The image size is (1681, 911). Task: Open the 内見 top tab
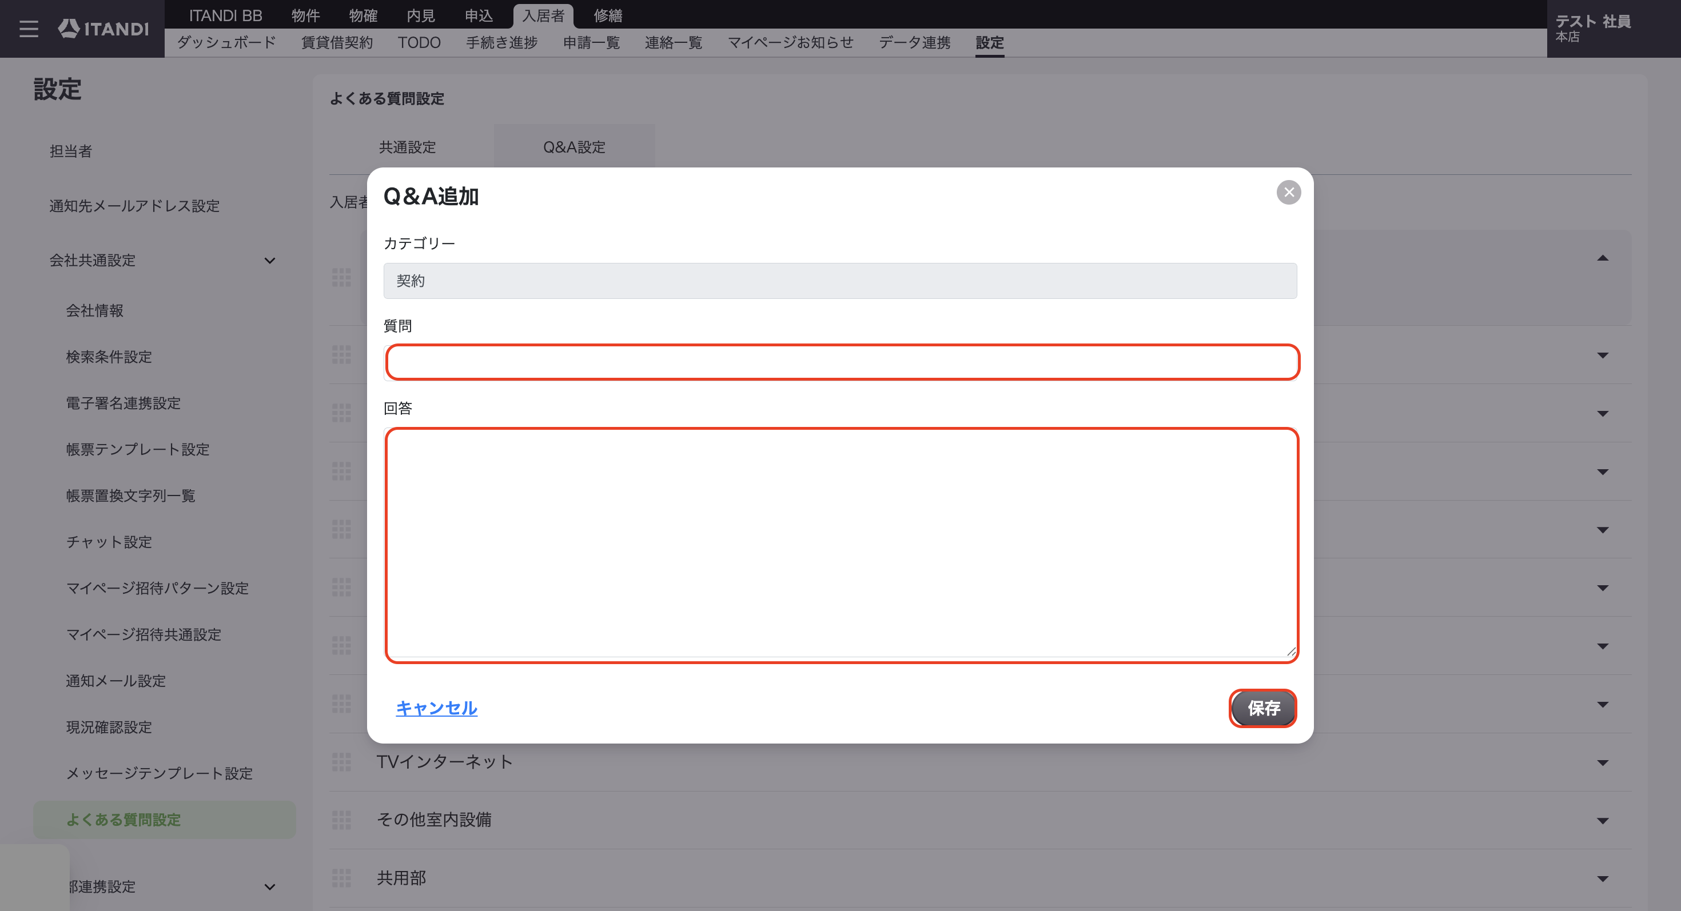point(420,15)
